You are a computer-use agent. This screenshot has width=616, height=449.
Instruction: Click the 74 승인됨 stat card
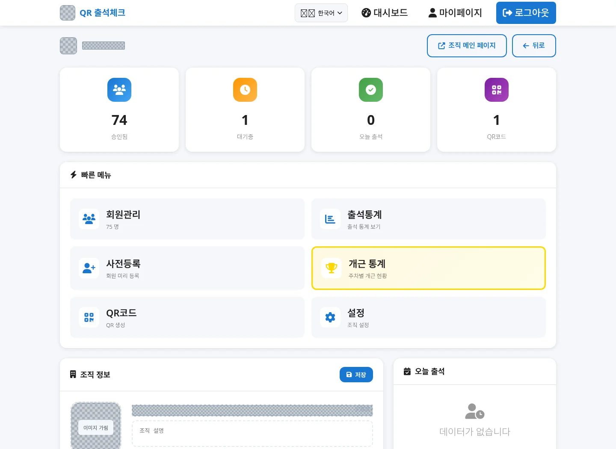(x=119, y=109)
